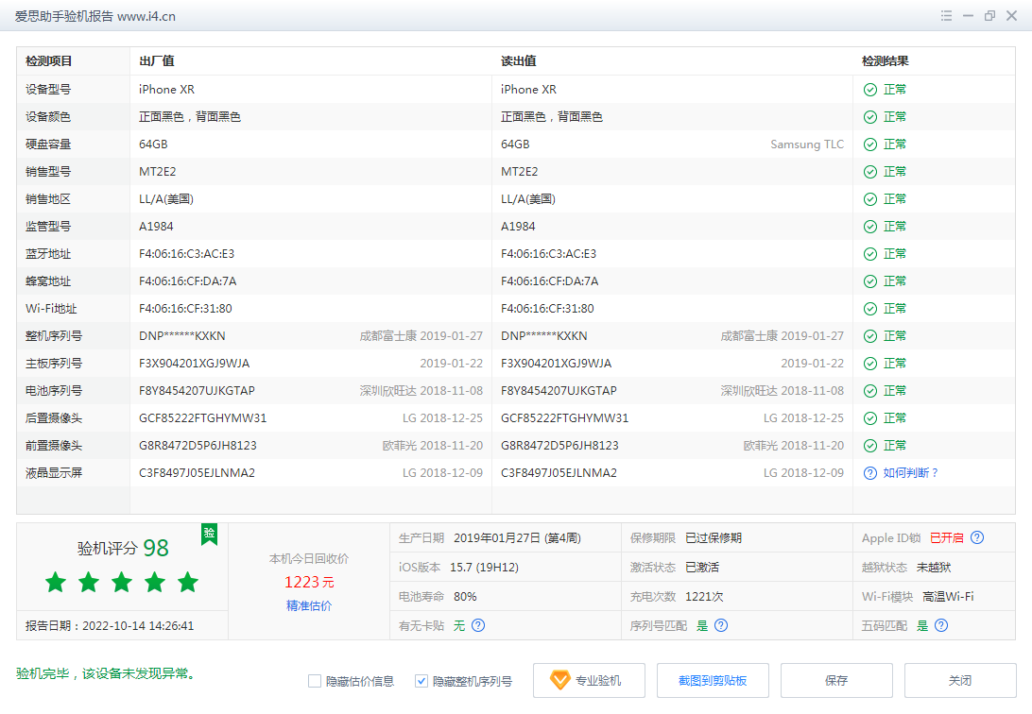Viewport: 1032px width, 714px height.
Task: Open the title bar list menu icon
Action: [946, 16]
